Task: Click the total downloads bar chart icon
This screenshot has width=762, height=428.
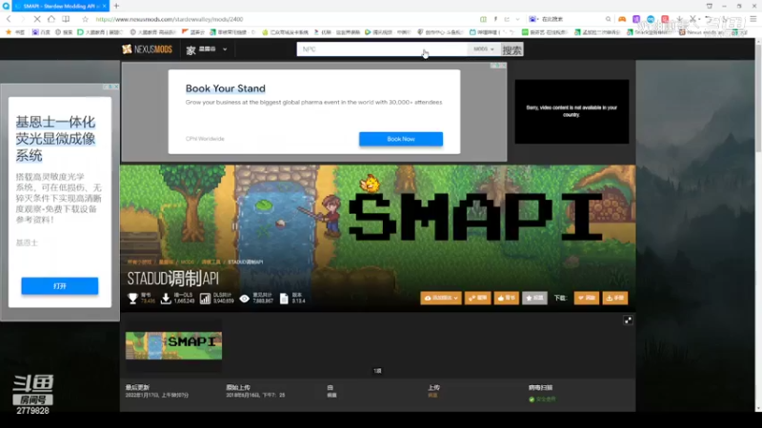Action: point(205,299)
